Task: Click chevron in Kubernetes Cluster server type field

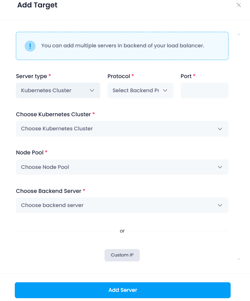Action: [x=92, y=90]
